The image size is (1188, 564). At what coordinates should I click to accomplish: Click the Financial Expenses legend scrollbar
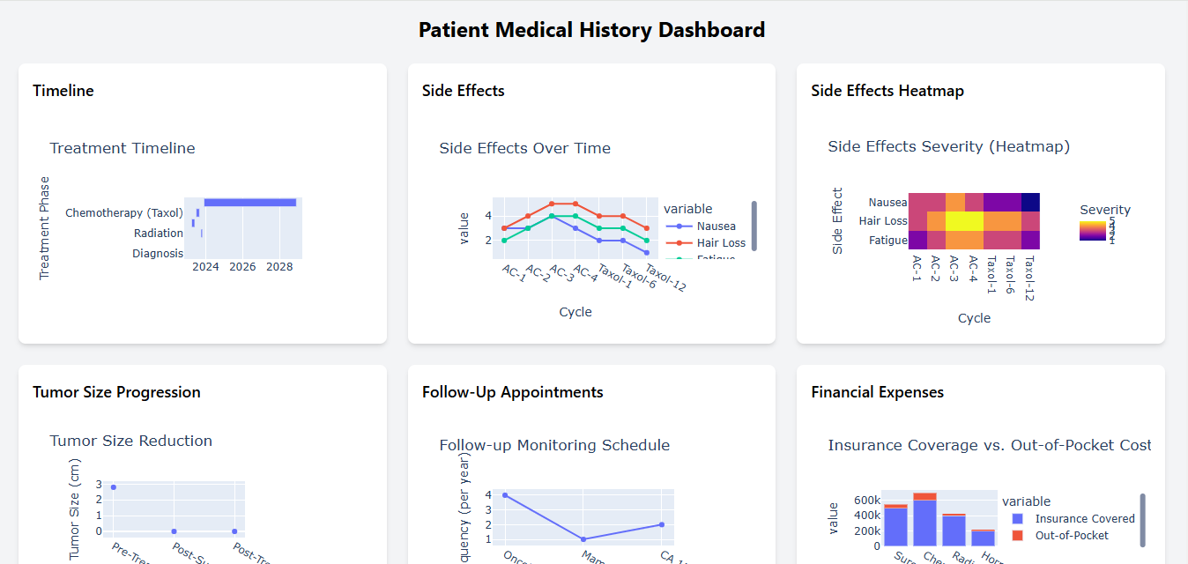tap(1143, 518)
